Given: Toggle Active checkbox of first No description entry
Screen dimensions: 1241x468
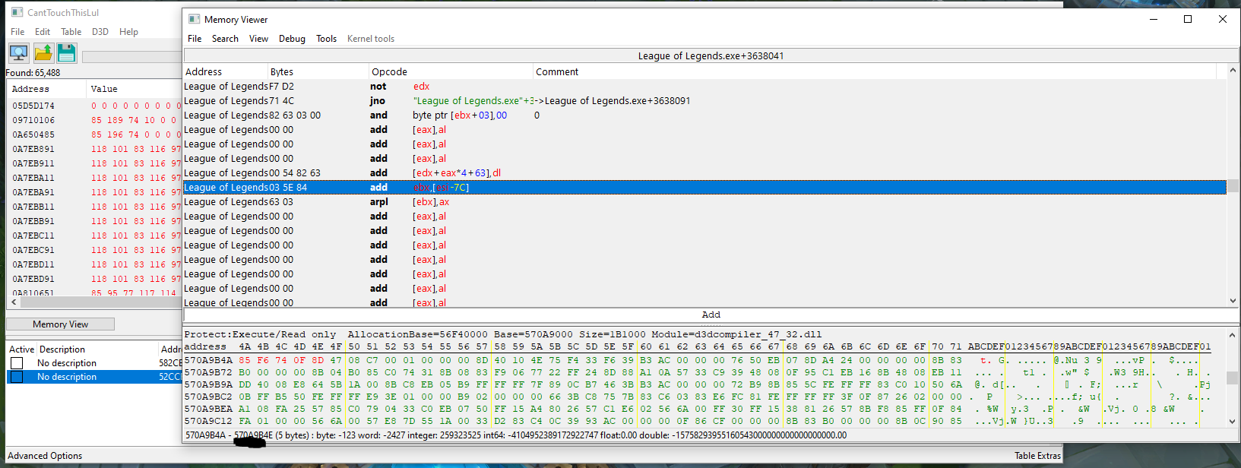Looking at the screenshot, I should point(17,363).
